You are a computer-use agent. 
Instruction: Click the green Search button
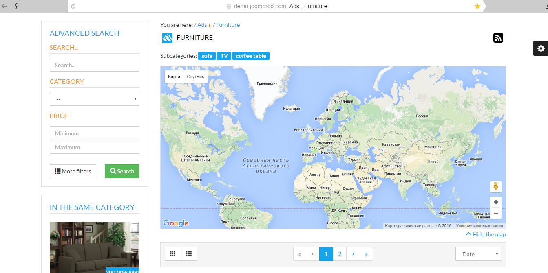coord(122,171)
